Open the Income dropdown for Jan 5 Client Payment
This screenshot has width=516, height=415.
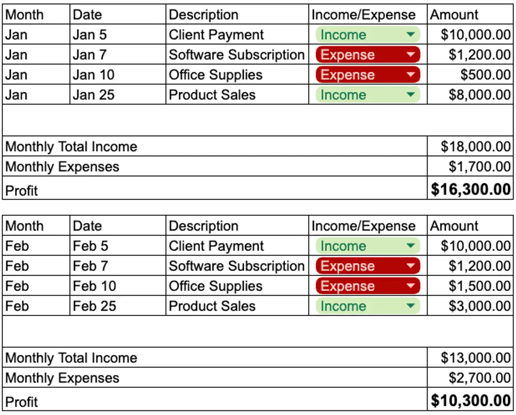[368, 35]
